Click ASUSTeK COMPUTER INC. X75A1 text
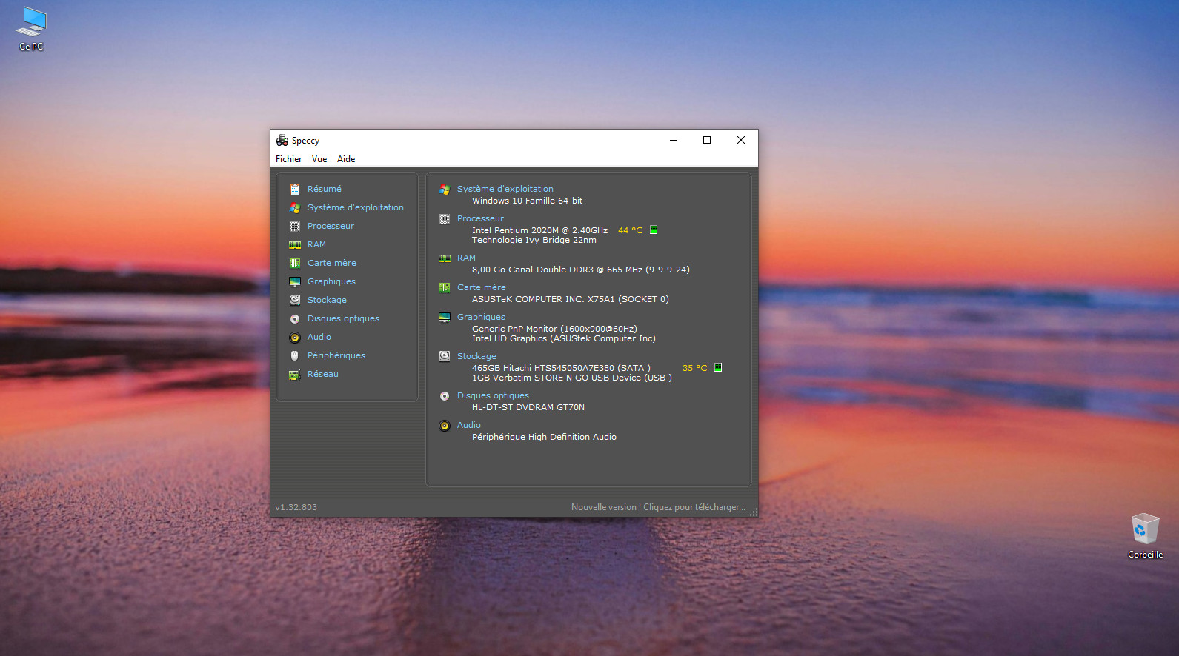The width and height of the screenshot is (1179, 656). [x=571, y=299]
